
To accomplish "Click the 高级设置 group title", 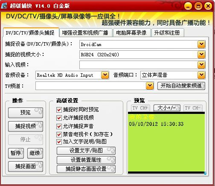I will pyautogui.click(x=67, y=101).
